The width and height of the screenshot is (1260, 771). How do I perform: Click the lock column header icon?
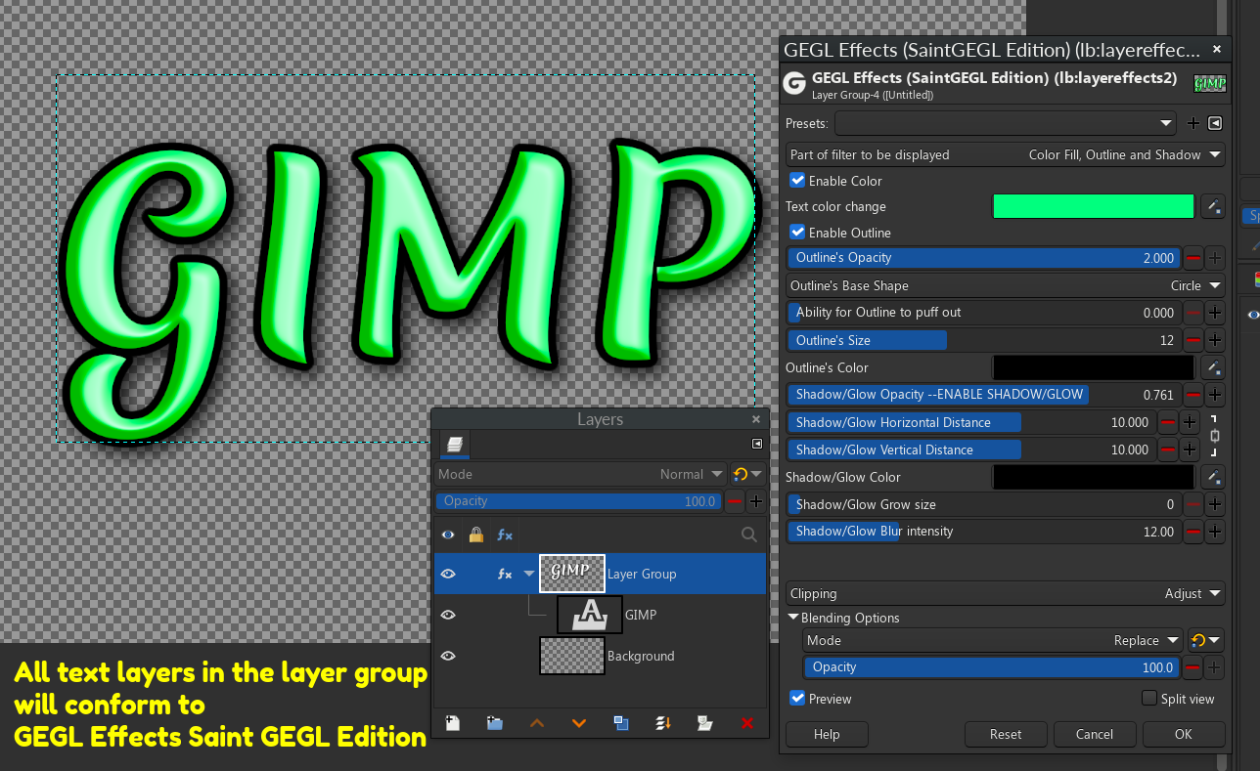coord(476,535)
